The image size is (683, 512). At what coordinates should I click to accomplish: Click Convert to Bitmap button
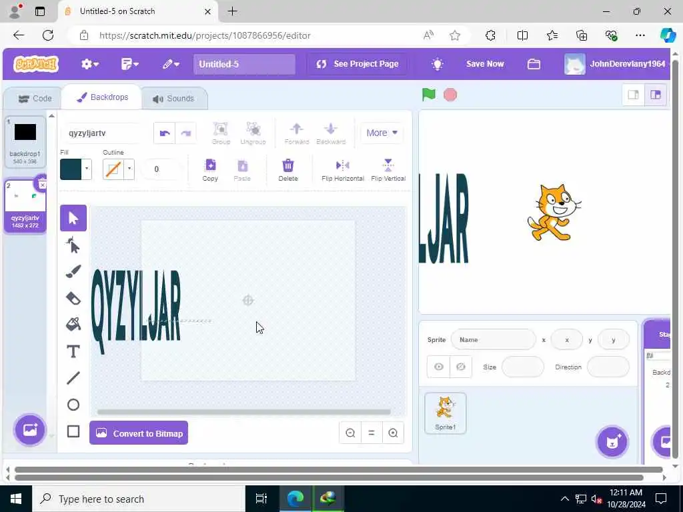139,433
